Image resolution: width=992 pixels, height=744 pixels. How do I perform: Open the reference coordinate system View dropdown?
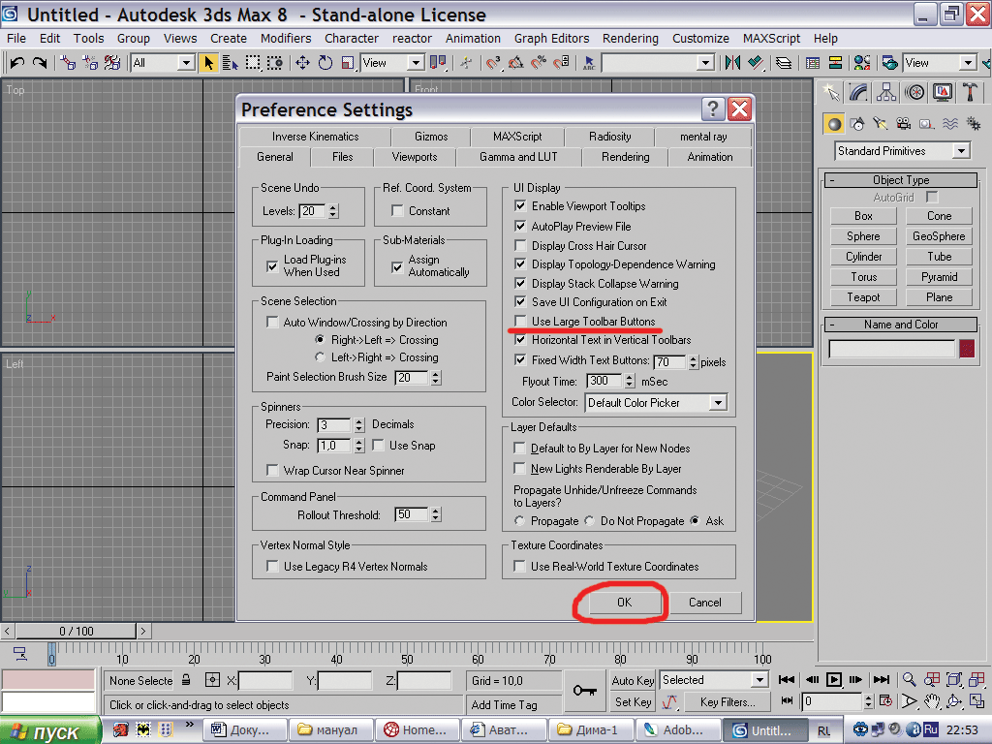[x=416, y=63]
